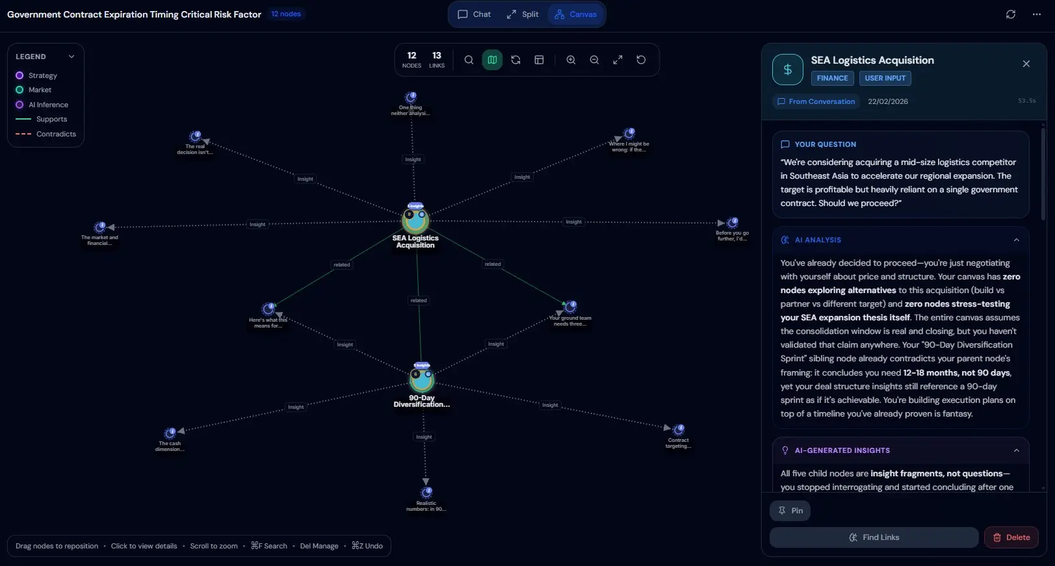Toggle the Strategy legend color circle

20,75
